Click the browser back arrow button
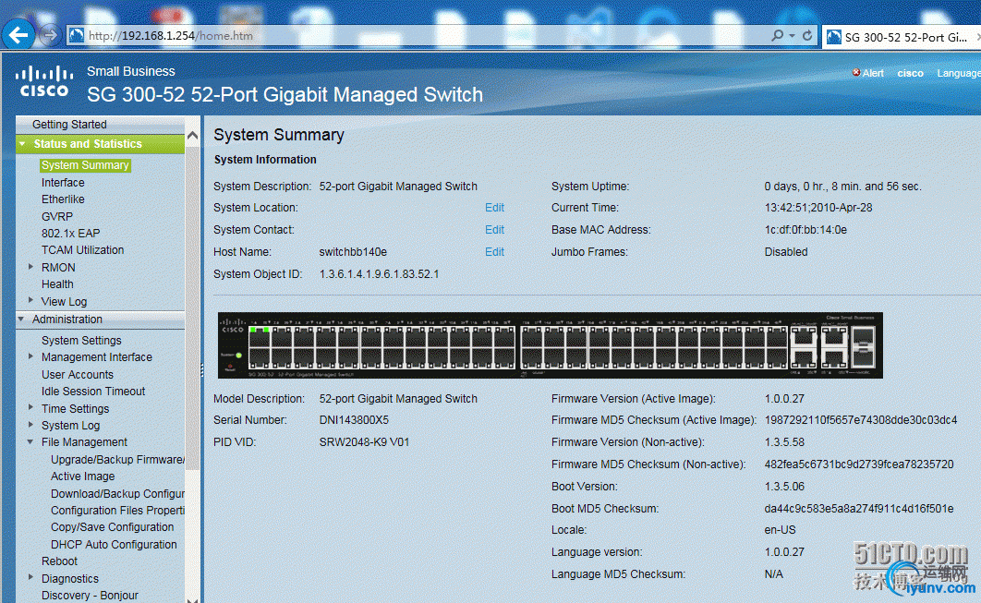981x603 pixels. [18, 34]
